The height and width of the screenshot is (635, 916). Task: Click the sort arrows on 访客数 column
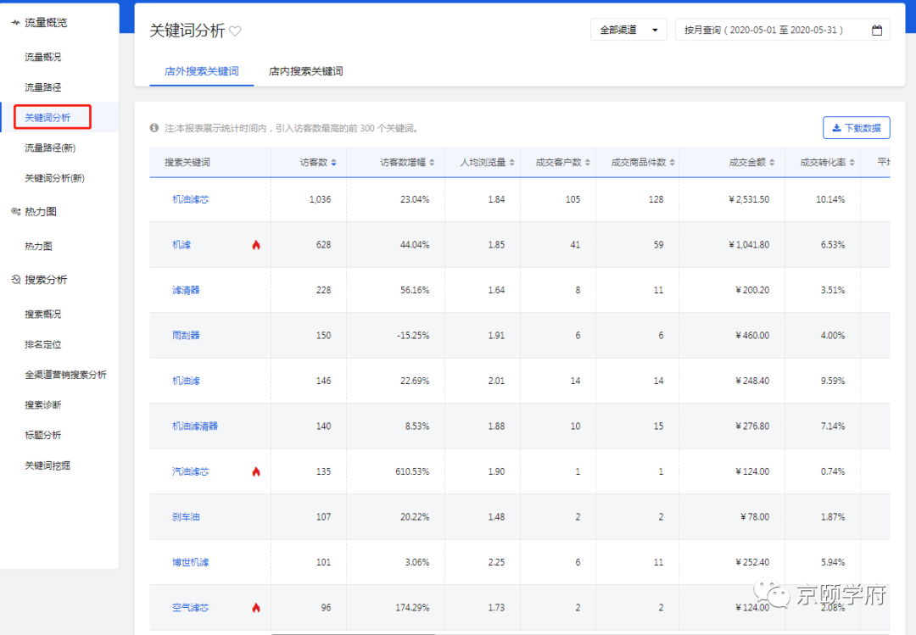pos(333,163)
